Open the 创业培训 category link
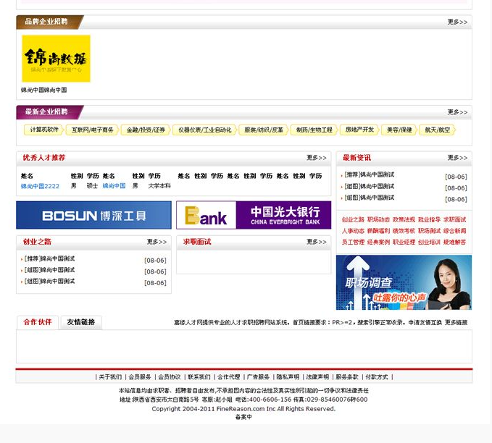Screen dimensions: 492x443 click(x=429, y=242)
